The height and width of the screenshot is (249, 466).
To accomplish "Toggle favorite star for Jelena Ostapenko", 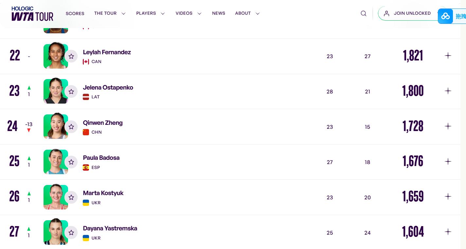I will (x=71, y=91).
